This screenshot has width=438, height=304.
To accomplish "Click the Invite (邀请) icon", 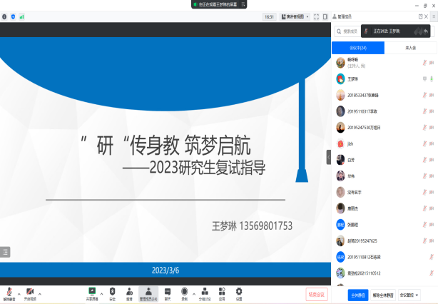I will (129, 292).
